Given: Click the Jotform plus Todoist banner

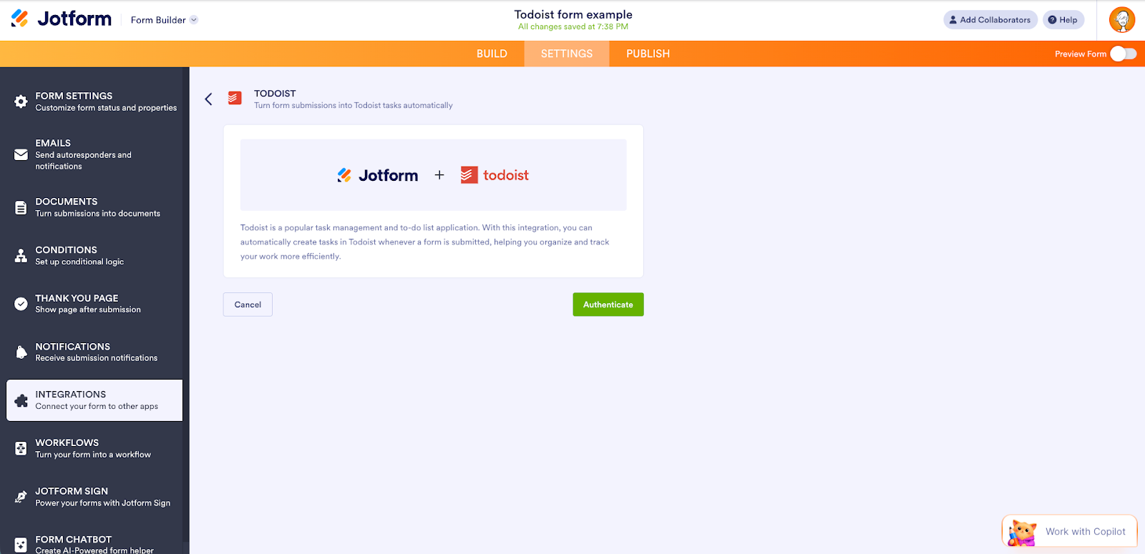Looking at the screenshot, I should click(x=433, y=175).
